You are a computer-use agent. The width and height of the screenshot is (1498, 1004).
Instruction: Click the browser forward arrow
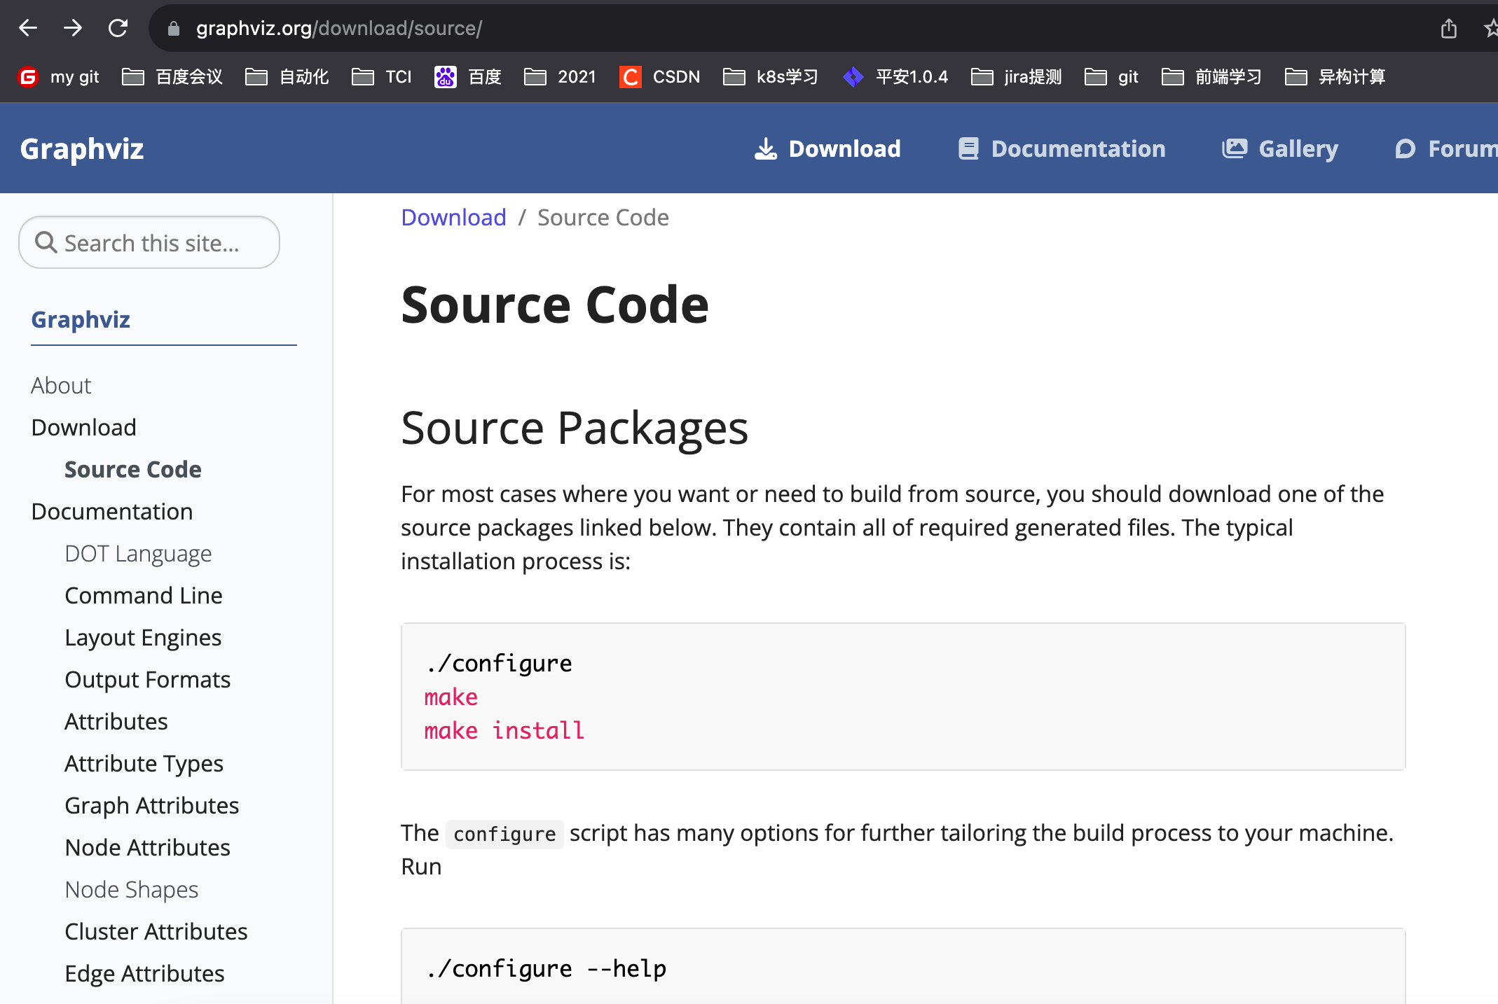[73, 28]
